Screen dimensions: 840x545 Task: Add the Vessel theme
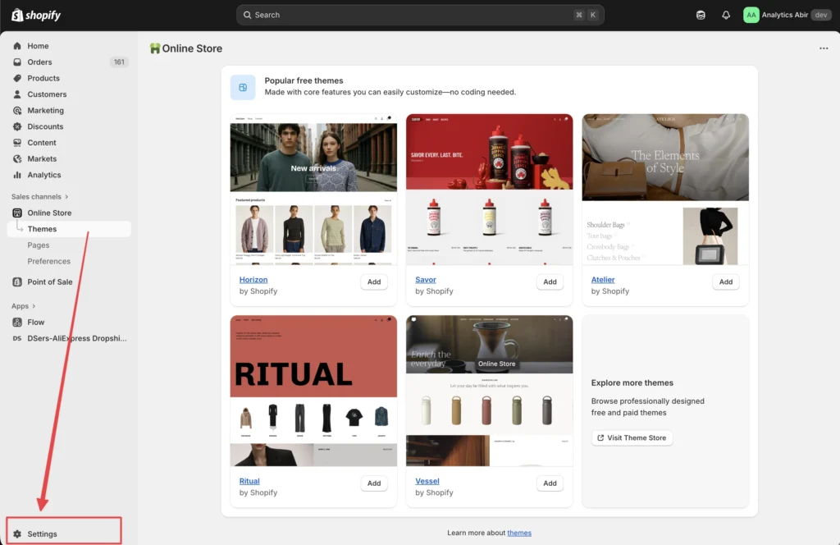[550, 483]
